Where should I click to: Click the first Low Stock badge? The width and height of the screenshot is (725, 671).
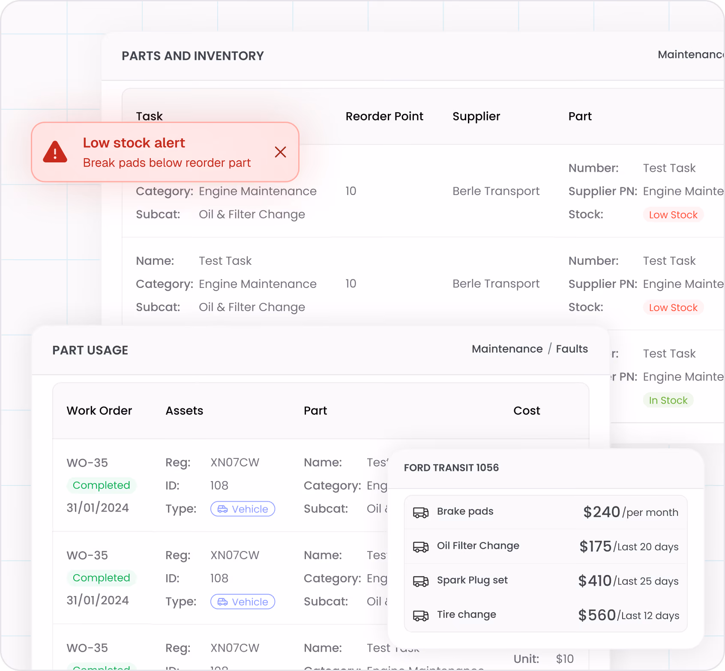pos(673,215)
